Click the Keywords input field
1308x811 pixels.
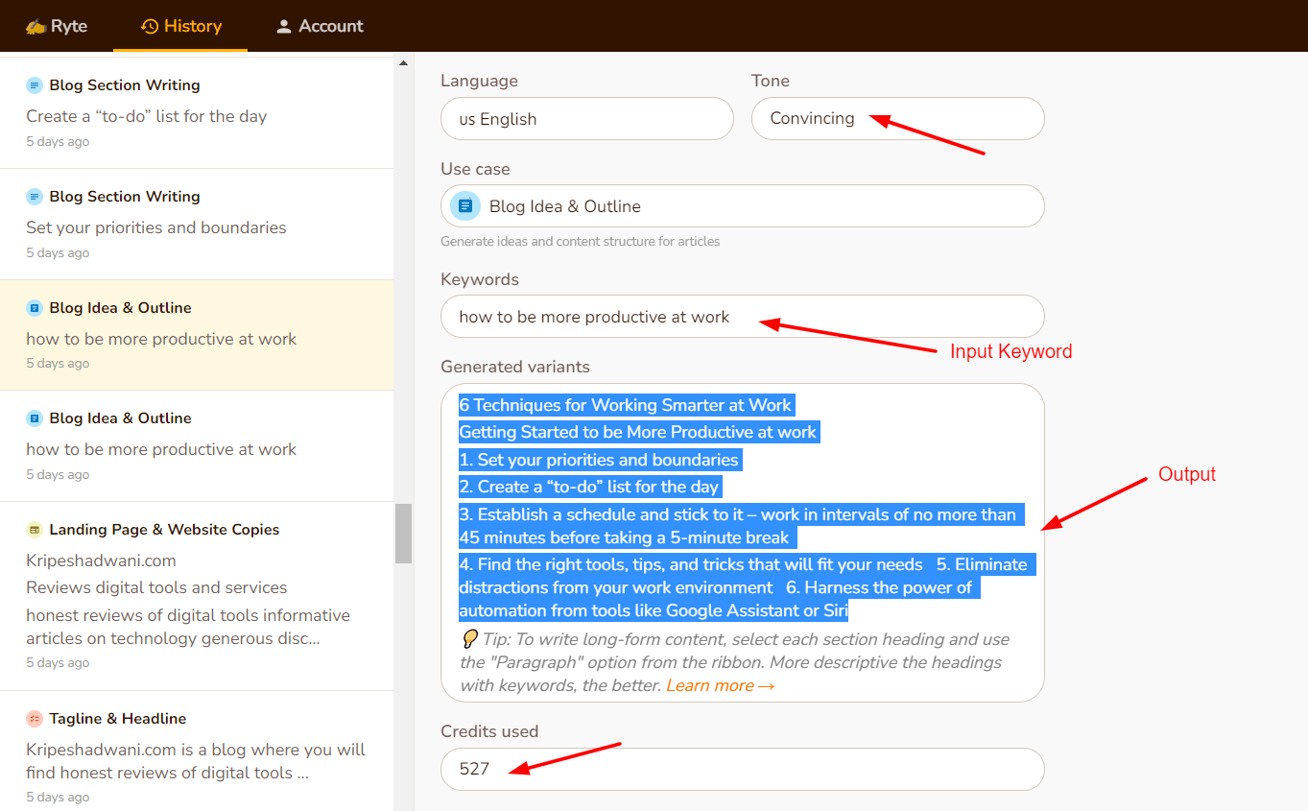tap(742, 317)
